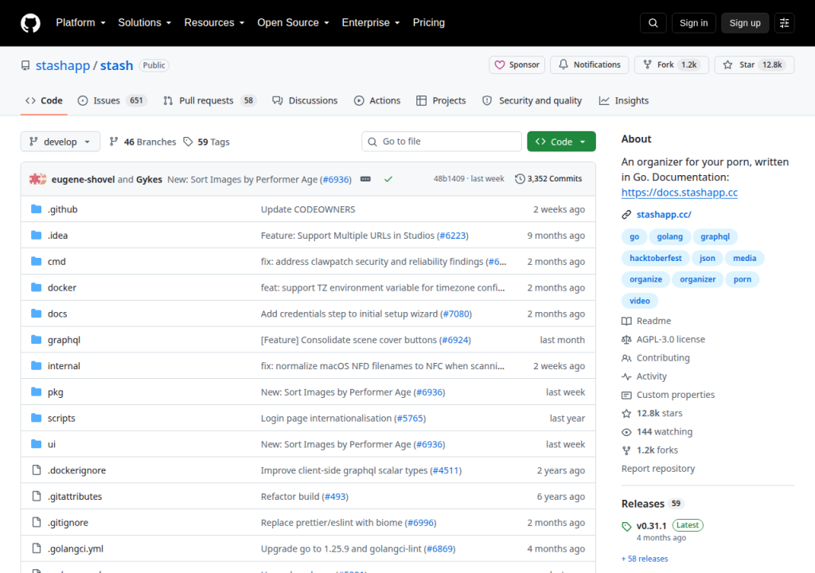Screen dimensions: 815x573
Task: Star the stash repository
Action: tap(755, 65)
